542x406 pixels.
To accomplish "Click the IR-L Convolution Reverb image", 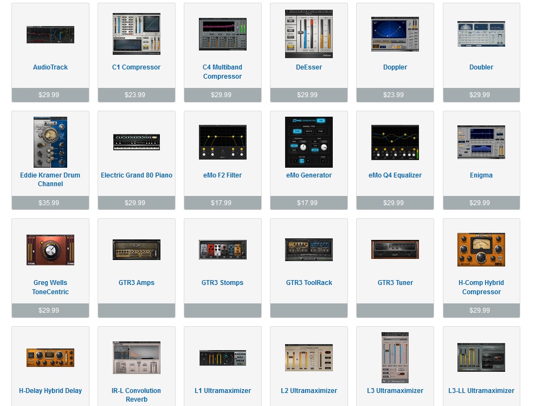I will 137,358.
